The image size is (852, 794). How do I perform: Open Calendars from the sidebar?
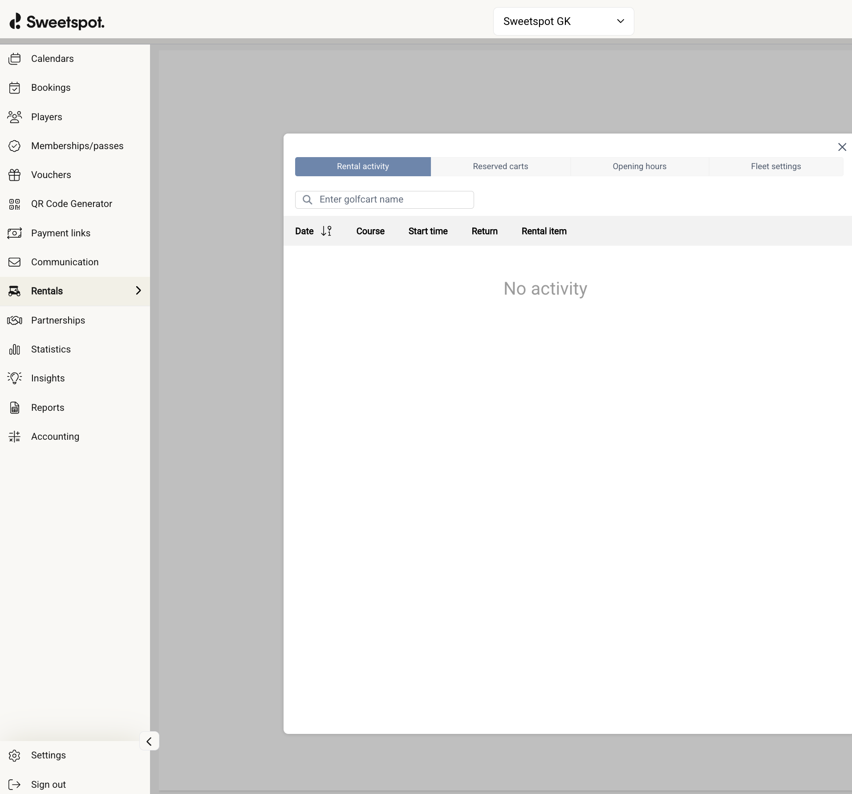pyautogui.click(x=75, y=59)
